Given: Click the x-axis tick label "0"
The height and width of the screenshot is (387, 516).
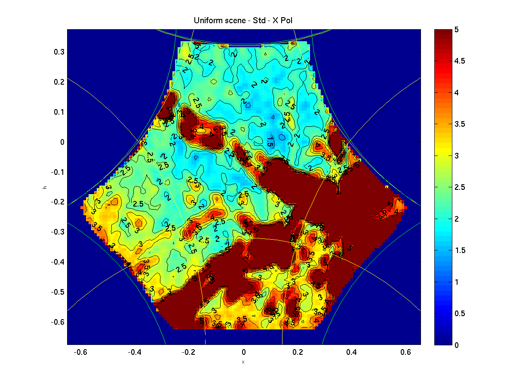Looking at the screenshot, I should [244, 352].
